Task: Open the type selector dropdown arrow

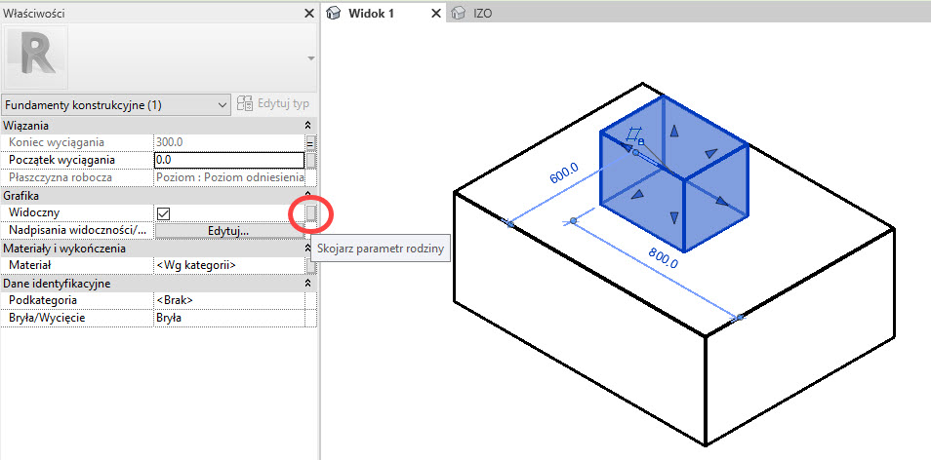Action: pos(310,58)
